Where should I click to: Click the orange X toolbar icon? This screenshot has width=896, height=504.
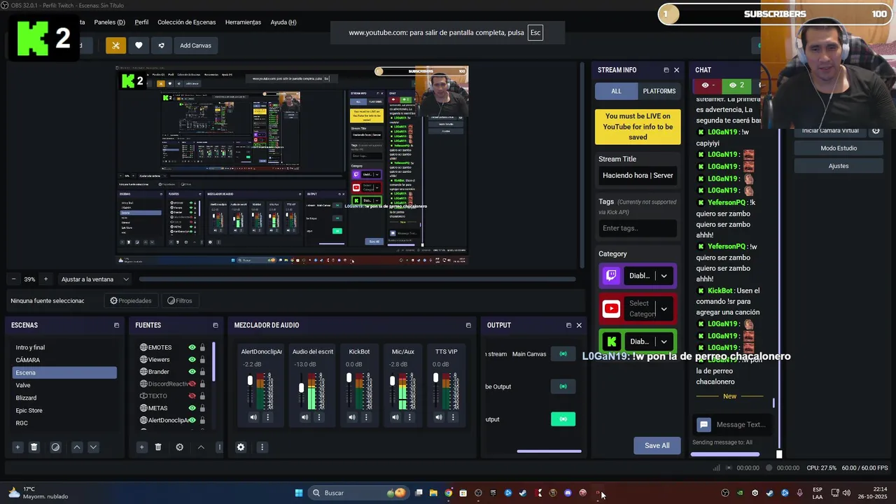[115, 45]
